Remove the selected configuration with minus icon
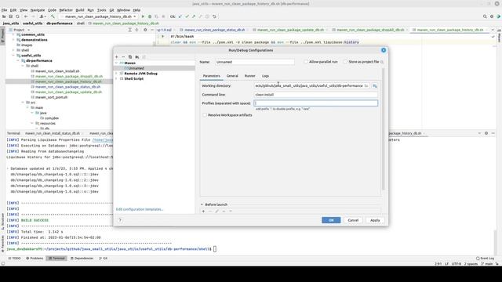Viewport: 502px width, 282px height. pos(123,57)
